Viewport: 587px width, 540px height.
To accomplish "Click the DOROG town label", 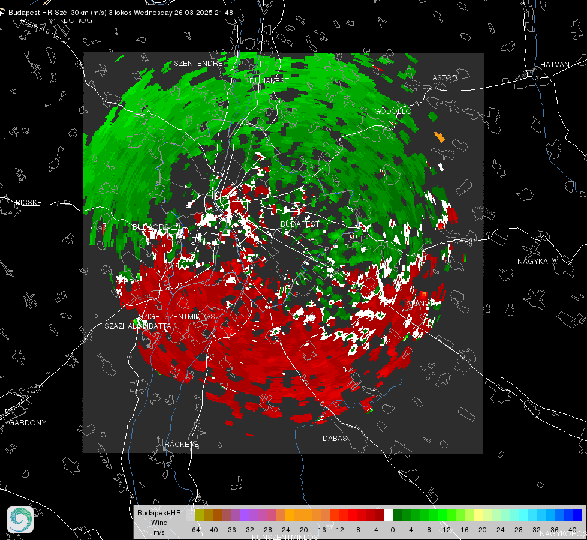I will [x=78, y=20].
